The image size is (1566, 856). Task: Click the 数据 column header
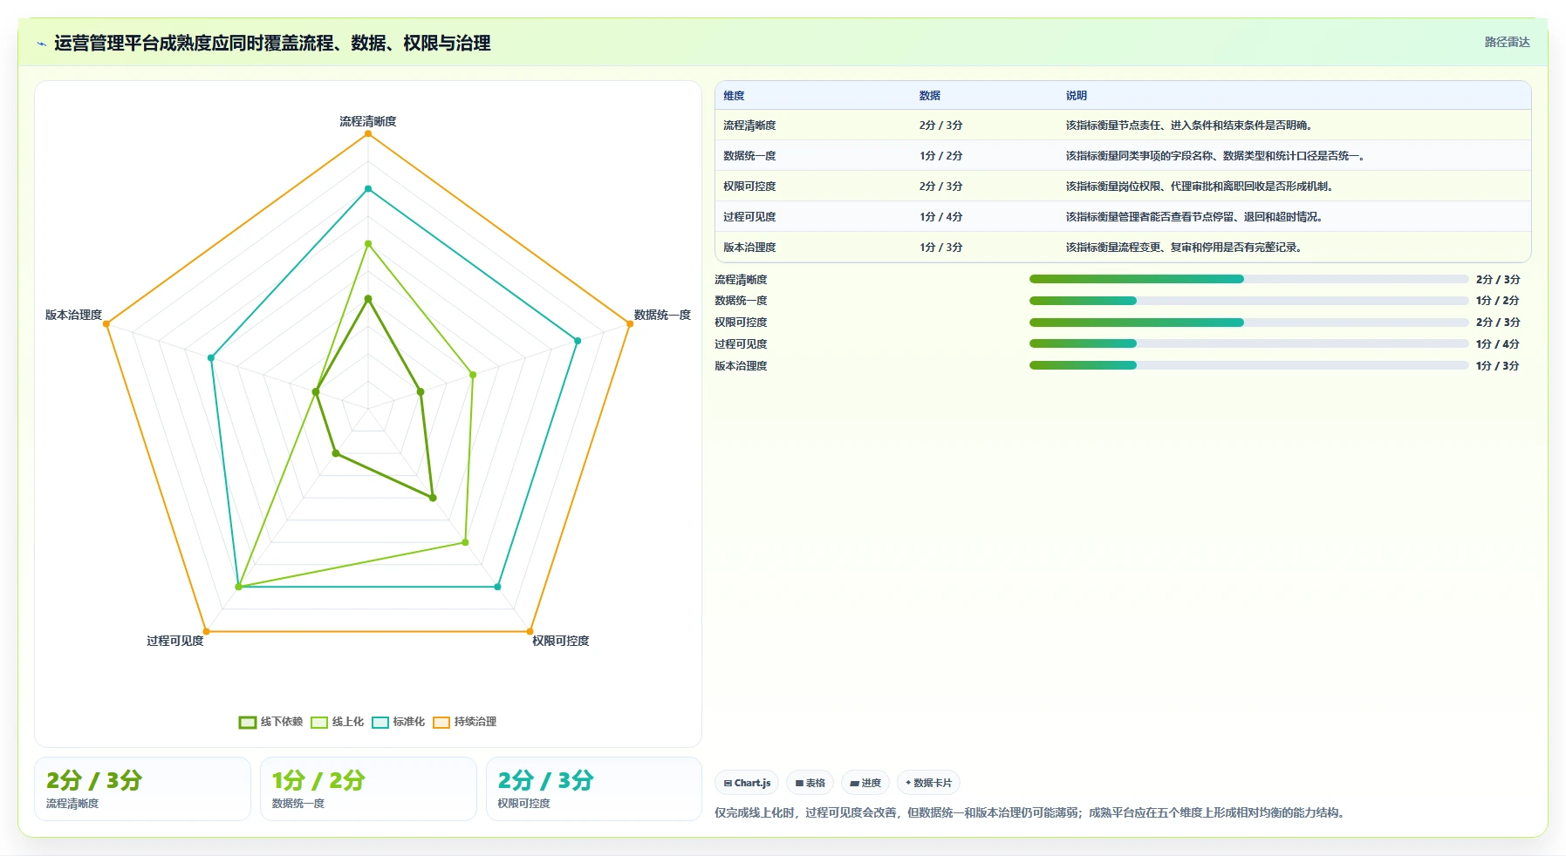click(929, 96)
